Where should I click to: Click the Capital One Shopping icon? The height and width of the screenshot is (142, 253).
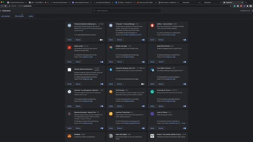pyautogui.click(x=111, y=70)
